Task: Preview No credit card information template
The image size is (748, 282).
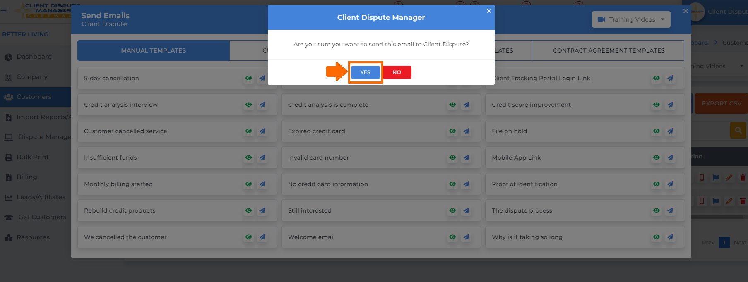Action: point(452,184)
